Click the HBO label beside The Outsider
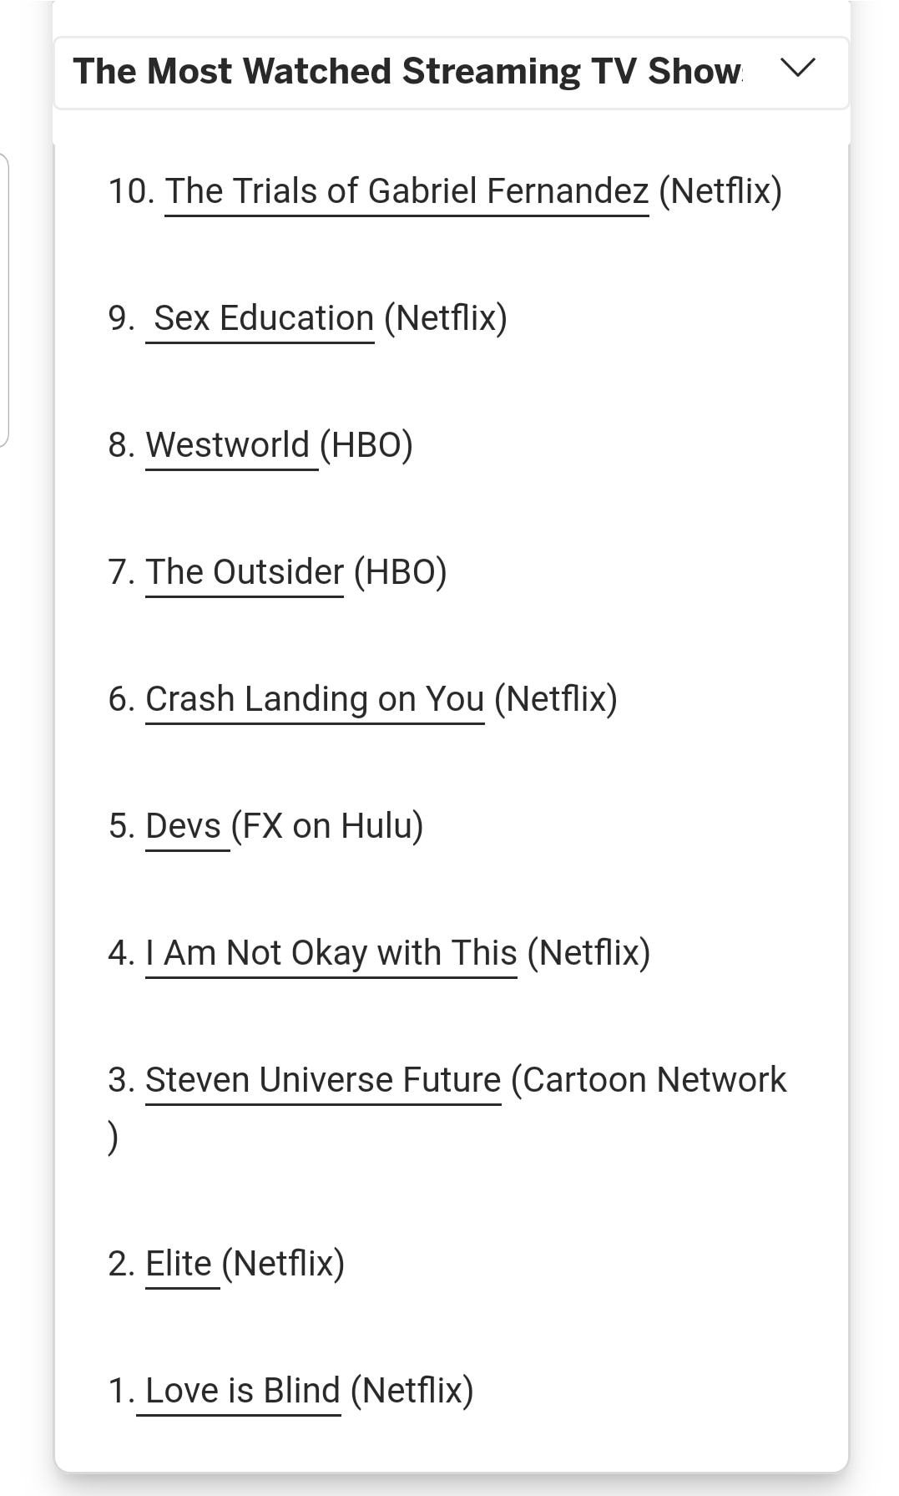This screenshot has width=899, height=1496. [x=401, y=572]
